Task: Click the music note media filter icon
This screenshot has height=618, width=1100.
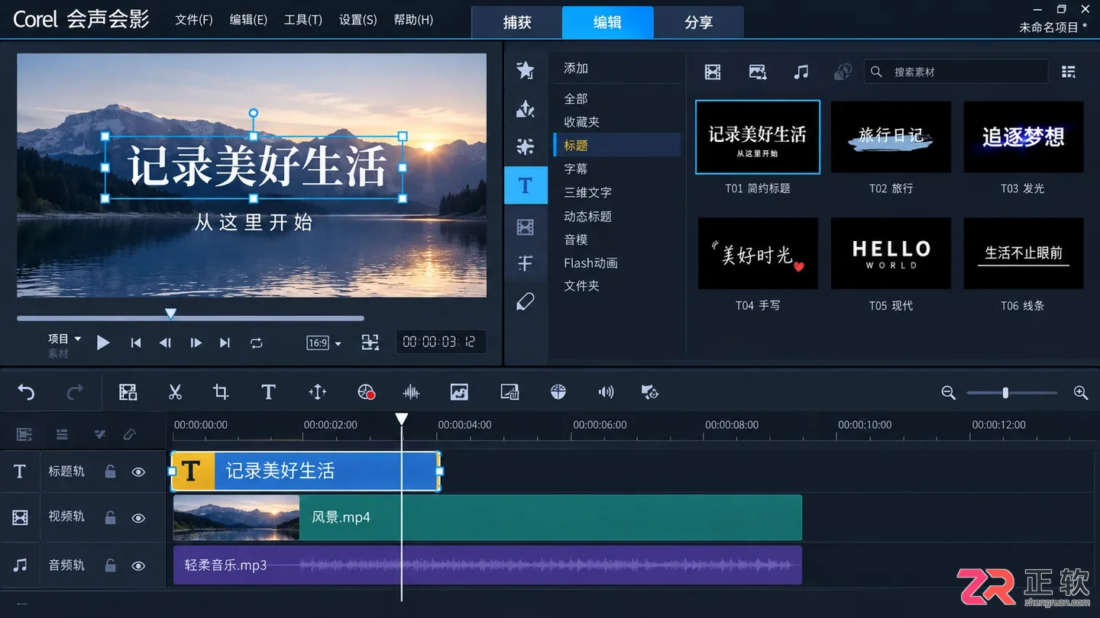Action: coord(801,72)
